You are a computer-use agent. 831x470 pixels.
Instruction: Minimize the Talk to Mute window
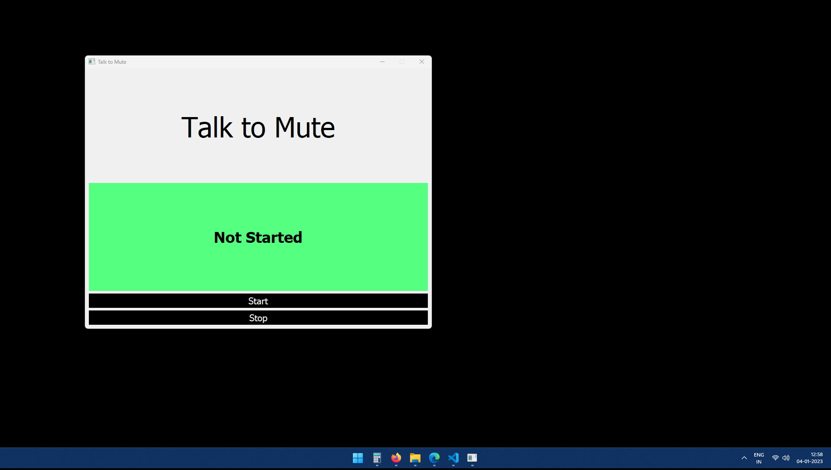pyautogui.click(x=382, y=62)
